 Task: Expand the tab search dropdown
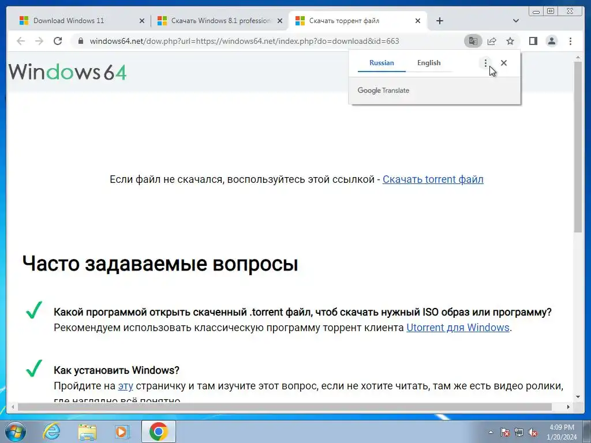coord(516,21)
